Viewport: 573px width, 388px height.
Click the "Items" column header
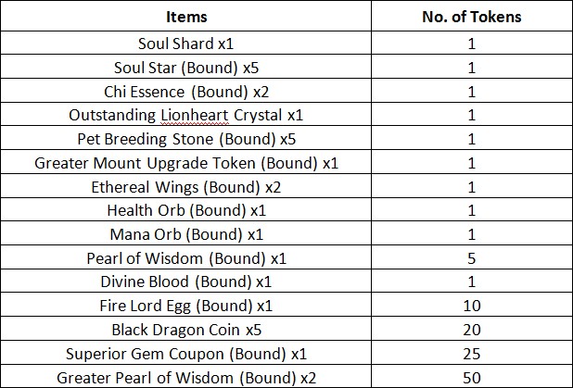(186, 17)
